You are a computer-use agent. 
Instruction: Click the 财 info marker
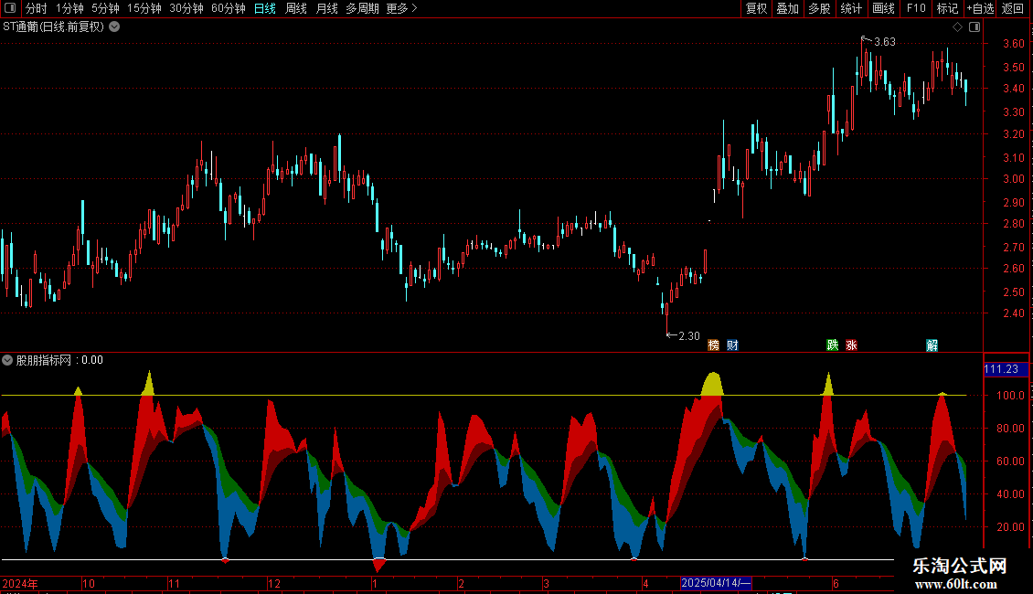[x=732, y=345]
